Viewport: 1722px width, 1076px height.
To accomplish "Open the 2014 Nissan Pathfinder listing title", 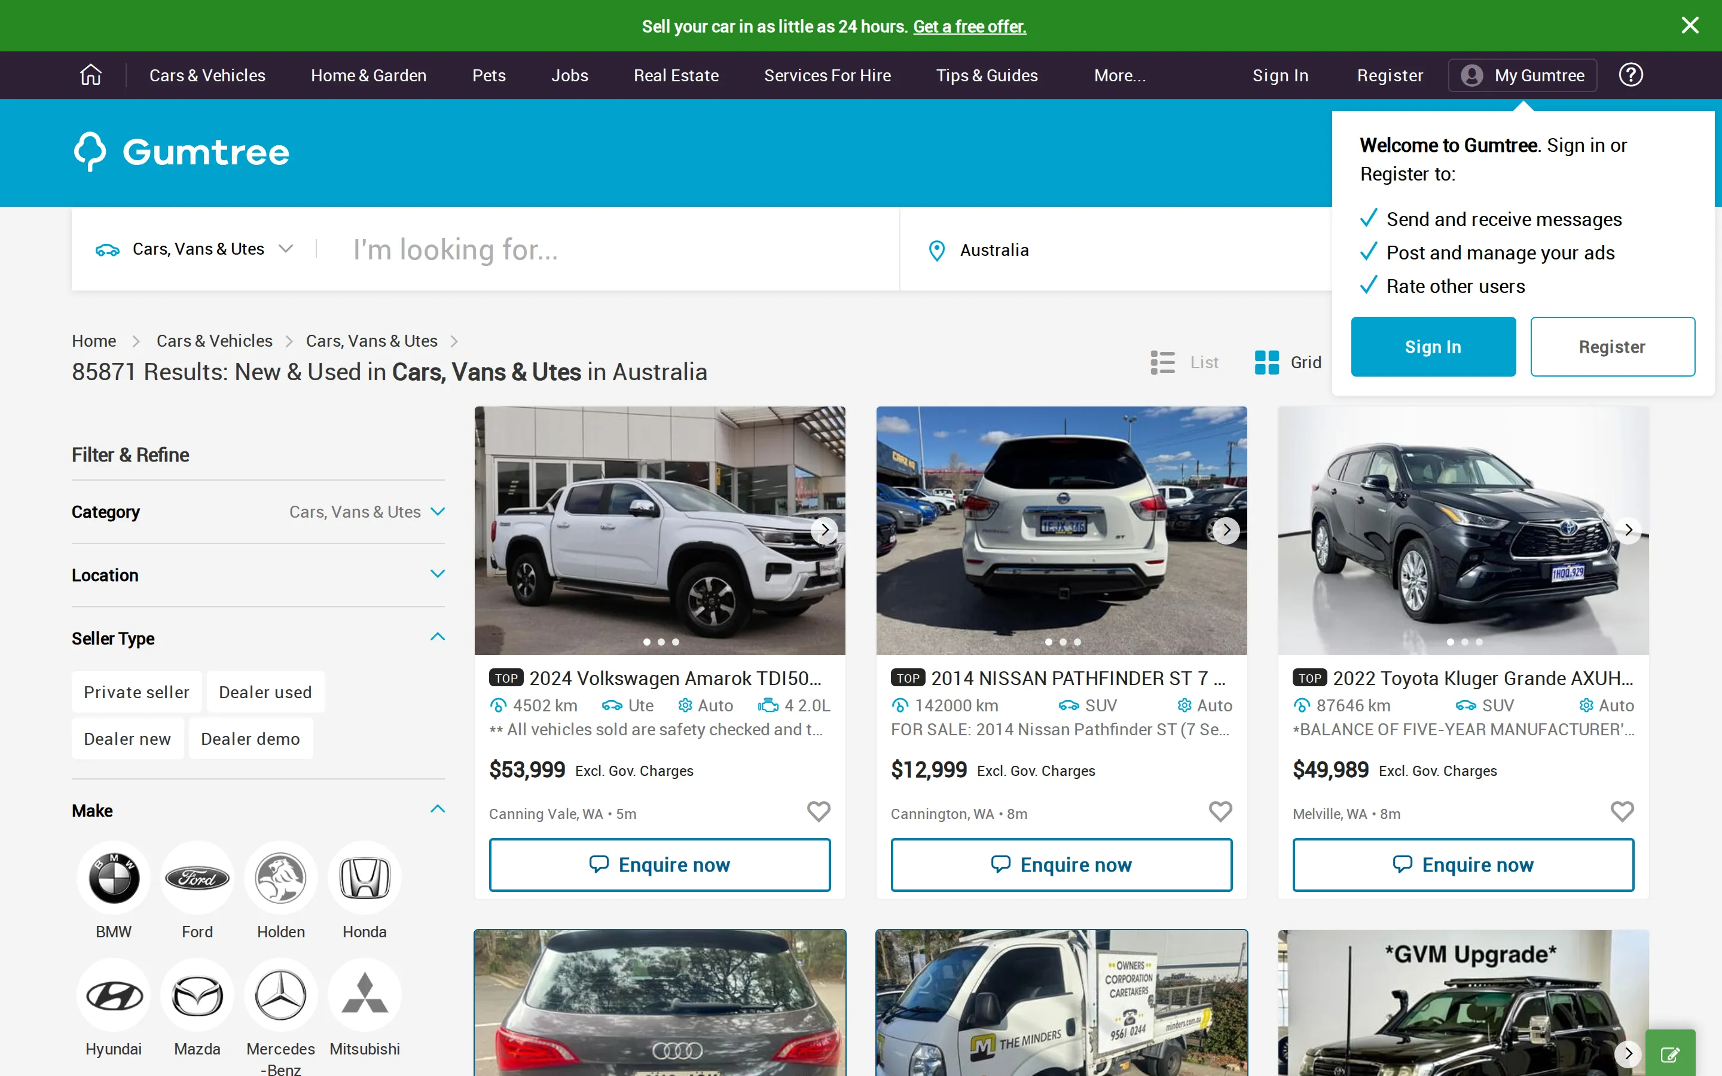I will pos(1079,678).
